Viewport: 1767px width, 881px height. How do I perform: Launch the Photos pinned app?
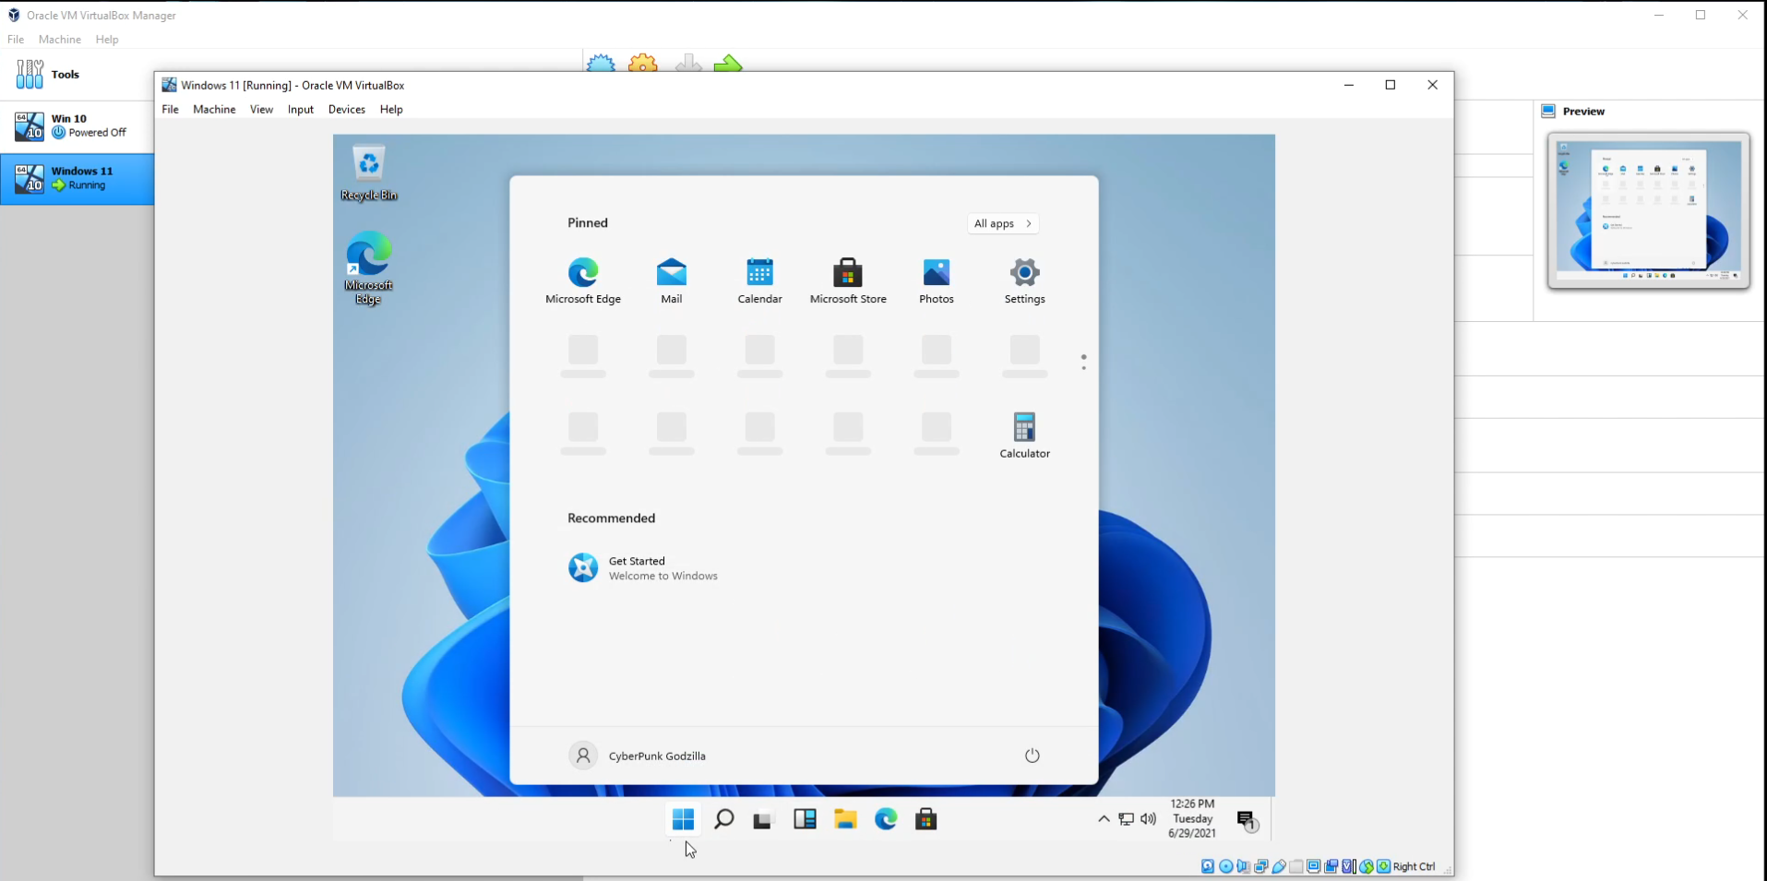937,280
